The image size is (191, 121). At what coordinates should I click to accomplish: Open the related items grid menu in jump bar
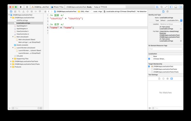pos(45,11)
